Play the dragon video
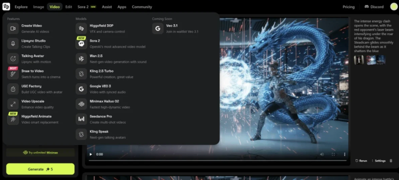 91,154
